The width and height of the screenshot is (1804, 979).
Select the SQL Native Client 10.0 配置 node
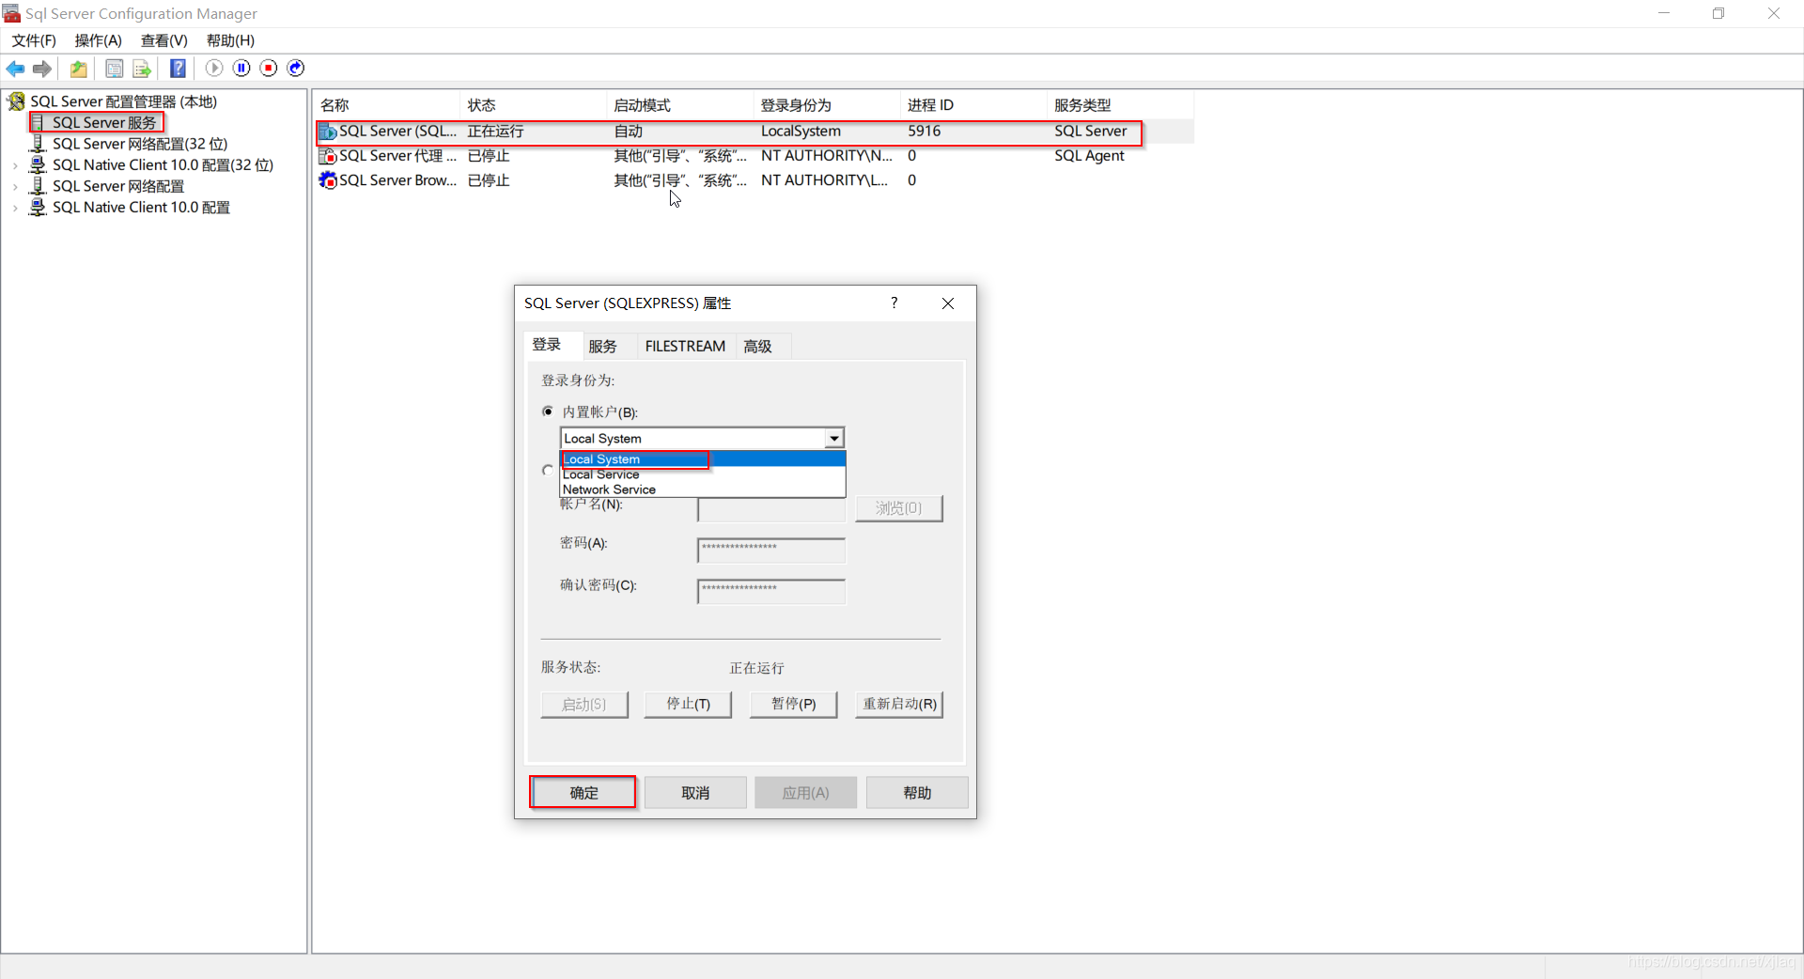pos(141,208)
